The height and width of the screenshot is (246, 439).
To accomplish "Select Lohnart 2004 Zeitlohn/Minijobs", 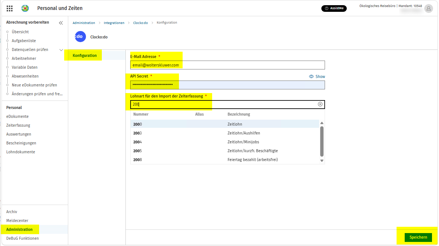I will 225,142.
